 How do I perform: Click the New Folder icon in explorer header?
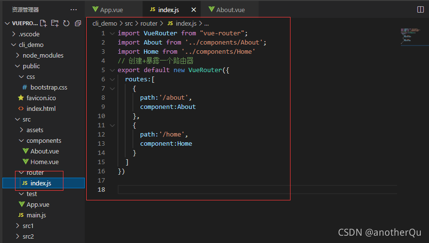(x=55, y=23)
